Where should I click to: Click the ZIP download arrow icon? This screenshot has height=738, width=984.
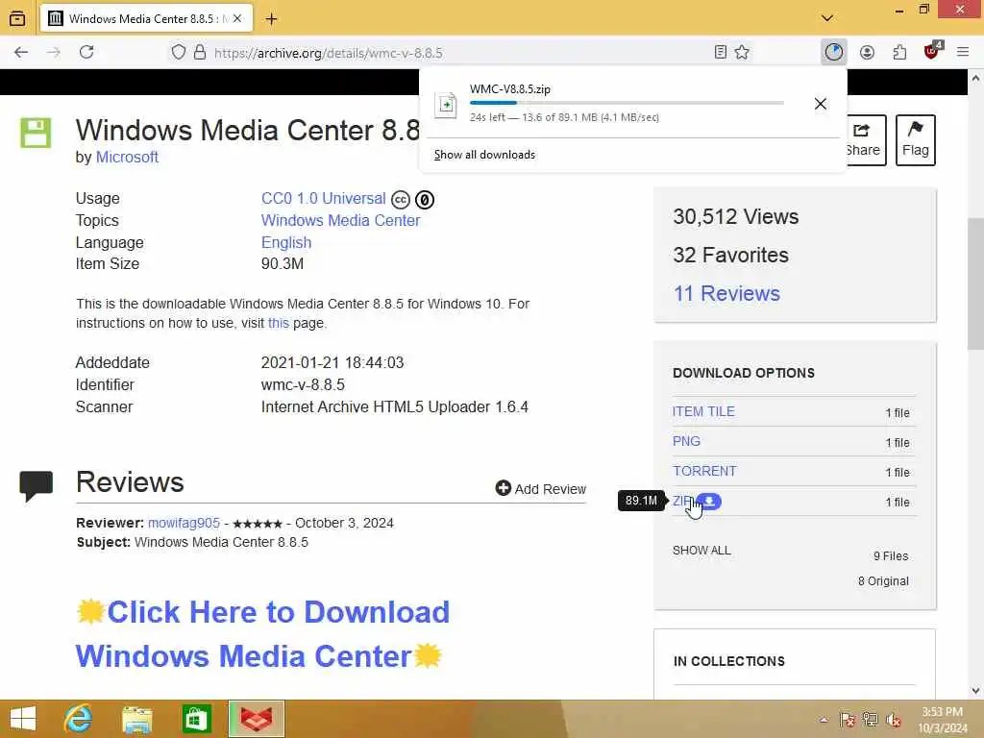(x=709, y=502)
